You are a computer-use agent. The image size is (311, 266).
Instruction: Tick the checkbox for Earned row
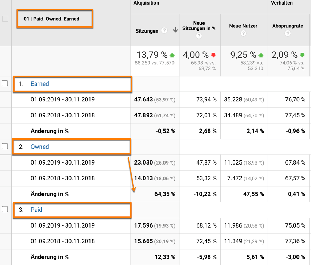click(5, 83)
